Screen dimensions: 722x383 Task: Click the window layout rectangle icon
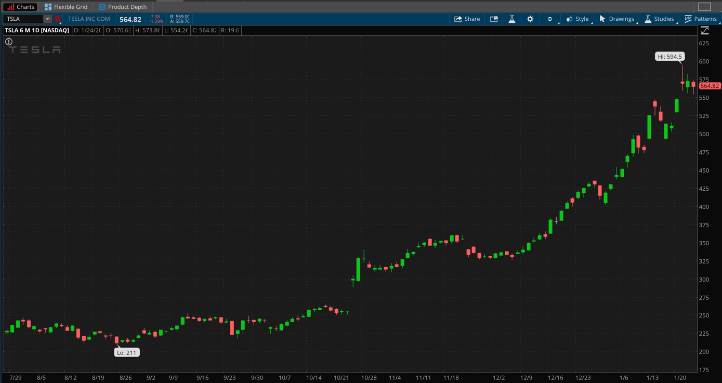point(704,7)
